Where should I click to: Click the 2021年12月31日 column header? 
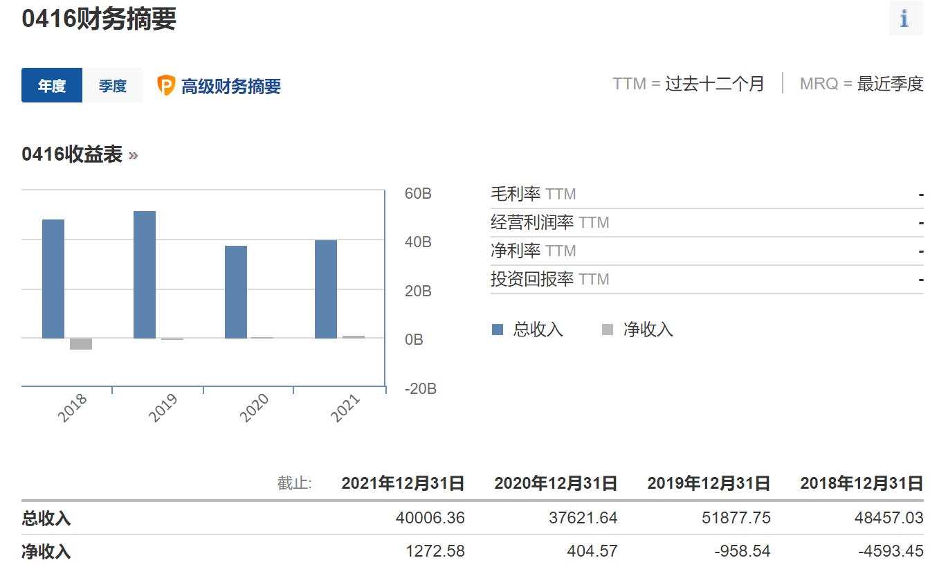(403, 483)
